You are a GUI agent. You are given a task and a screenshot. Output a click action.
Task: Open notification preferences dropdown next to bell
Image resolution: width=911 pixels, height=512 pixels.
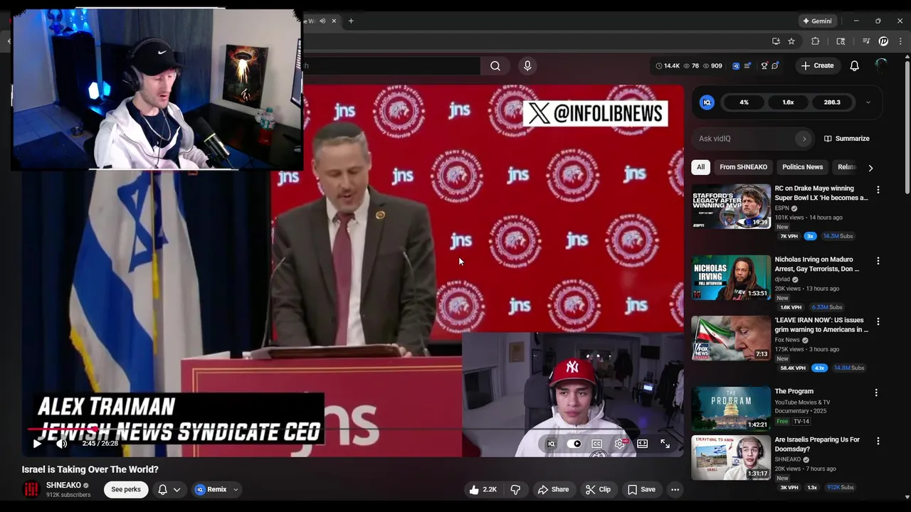[x=177, y=489]
